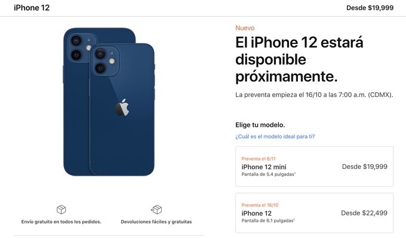Image resolution: width=406 pixels, height=238 pixels.
Task: Click the free shipping box icon
Action: [61, 209]
